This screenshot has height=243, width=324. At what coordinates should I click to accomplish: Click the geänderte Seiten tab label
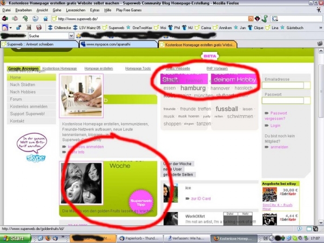pos(178,174)
